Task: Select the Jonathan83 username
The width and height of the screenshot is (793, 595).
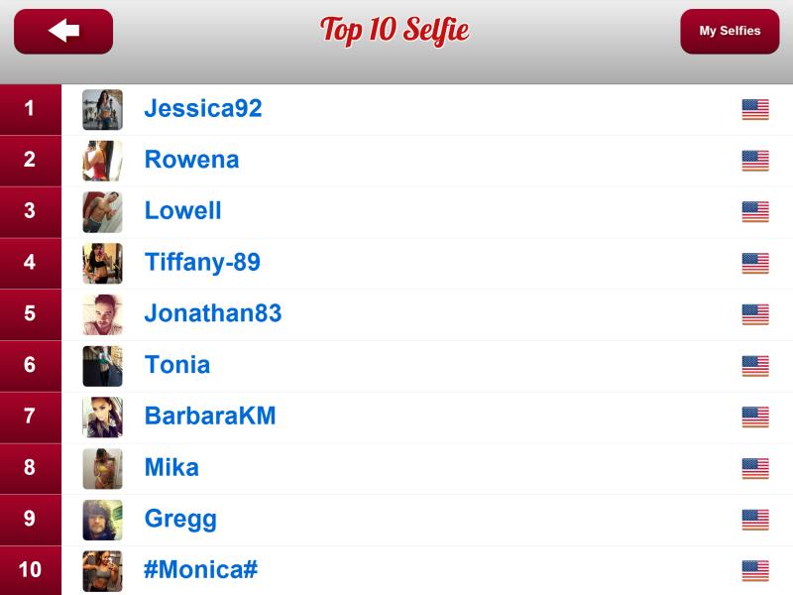Action: [x=213, y=313]
